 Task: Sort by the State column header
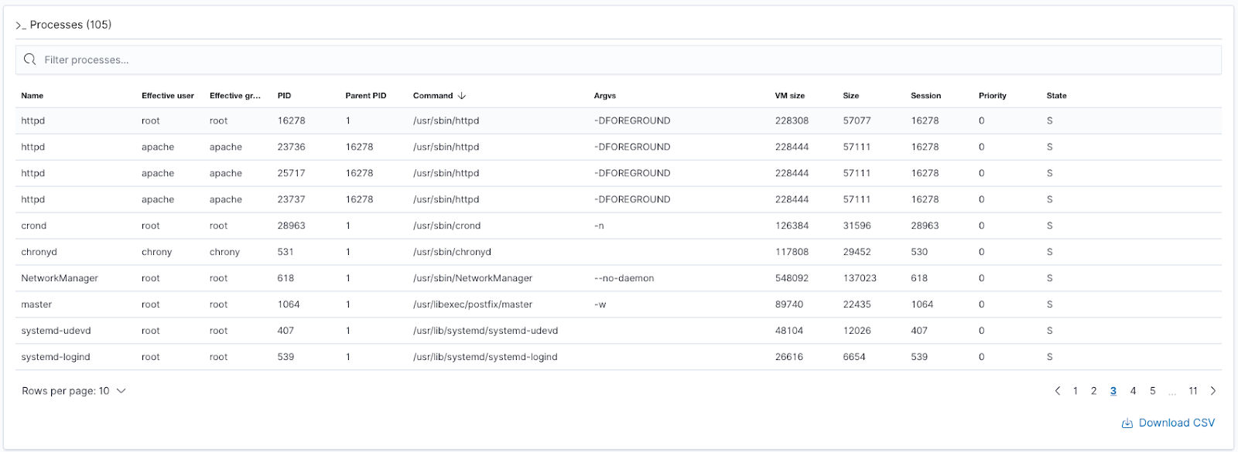[x=1057, y=96]
